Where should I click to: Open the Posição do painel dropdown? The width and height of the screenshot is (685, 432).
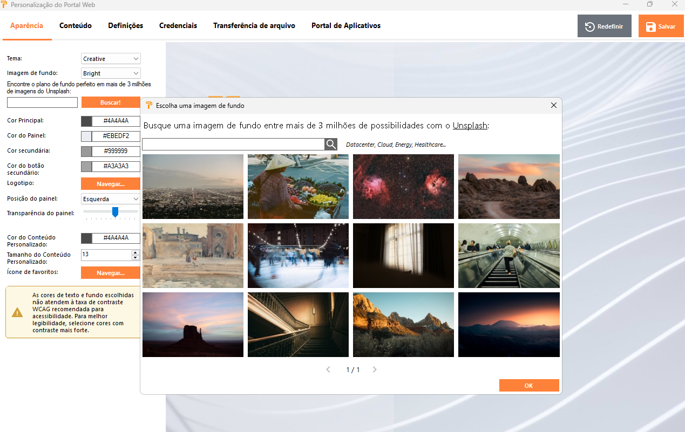coord(111,199)
